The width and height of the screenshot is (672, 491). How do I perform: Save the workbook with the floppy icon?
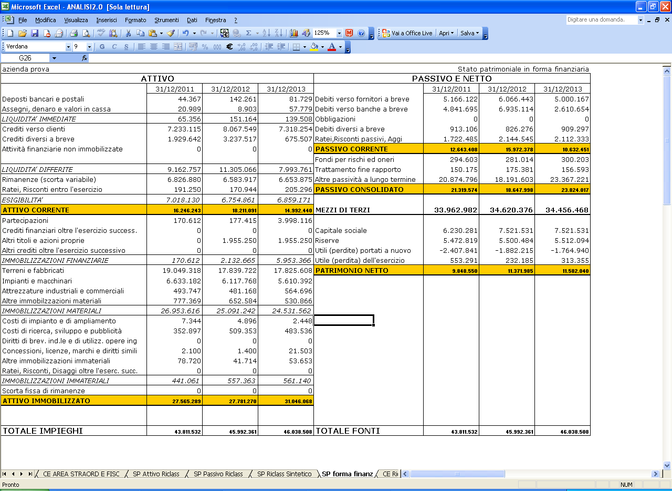tap(35, 33)
